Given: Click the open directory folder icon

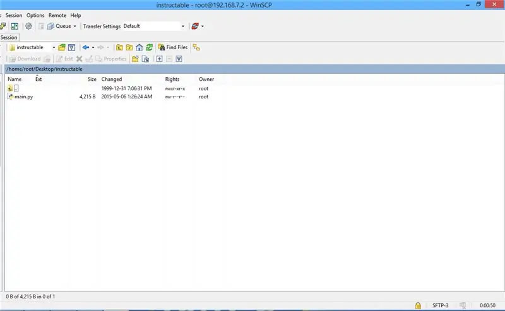Looking at the screenshot, I should 62,48.
